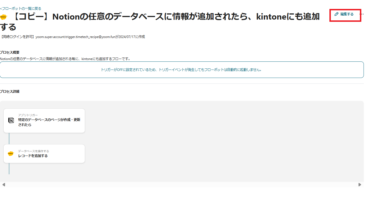Open the 特定のデータベースのページが作成・更新されたら trigger card
The height and width of the screenshot is (200, 370).
click(x=44, y=121)
